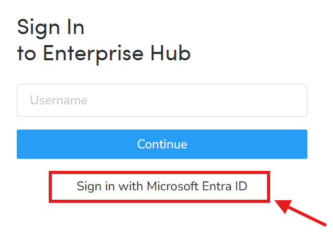Click the Username input field
The width and height of the screenshot is (333, 238).
pyautogui.click(x=162, y=100)
